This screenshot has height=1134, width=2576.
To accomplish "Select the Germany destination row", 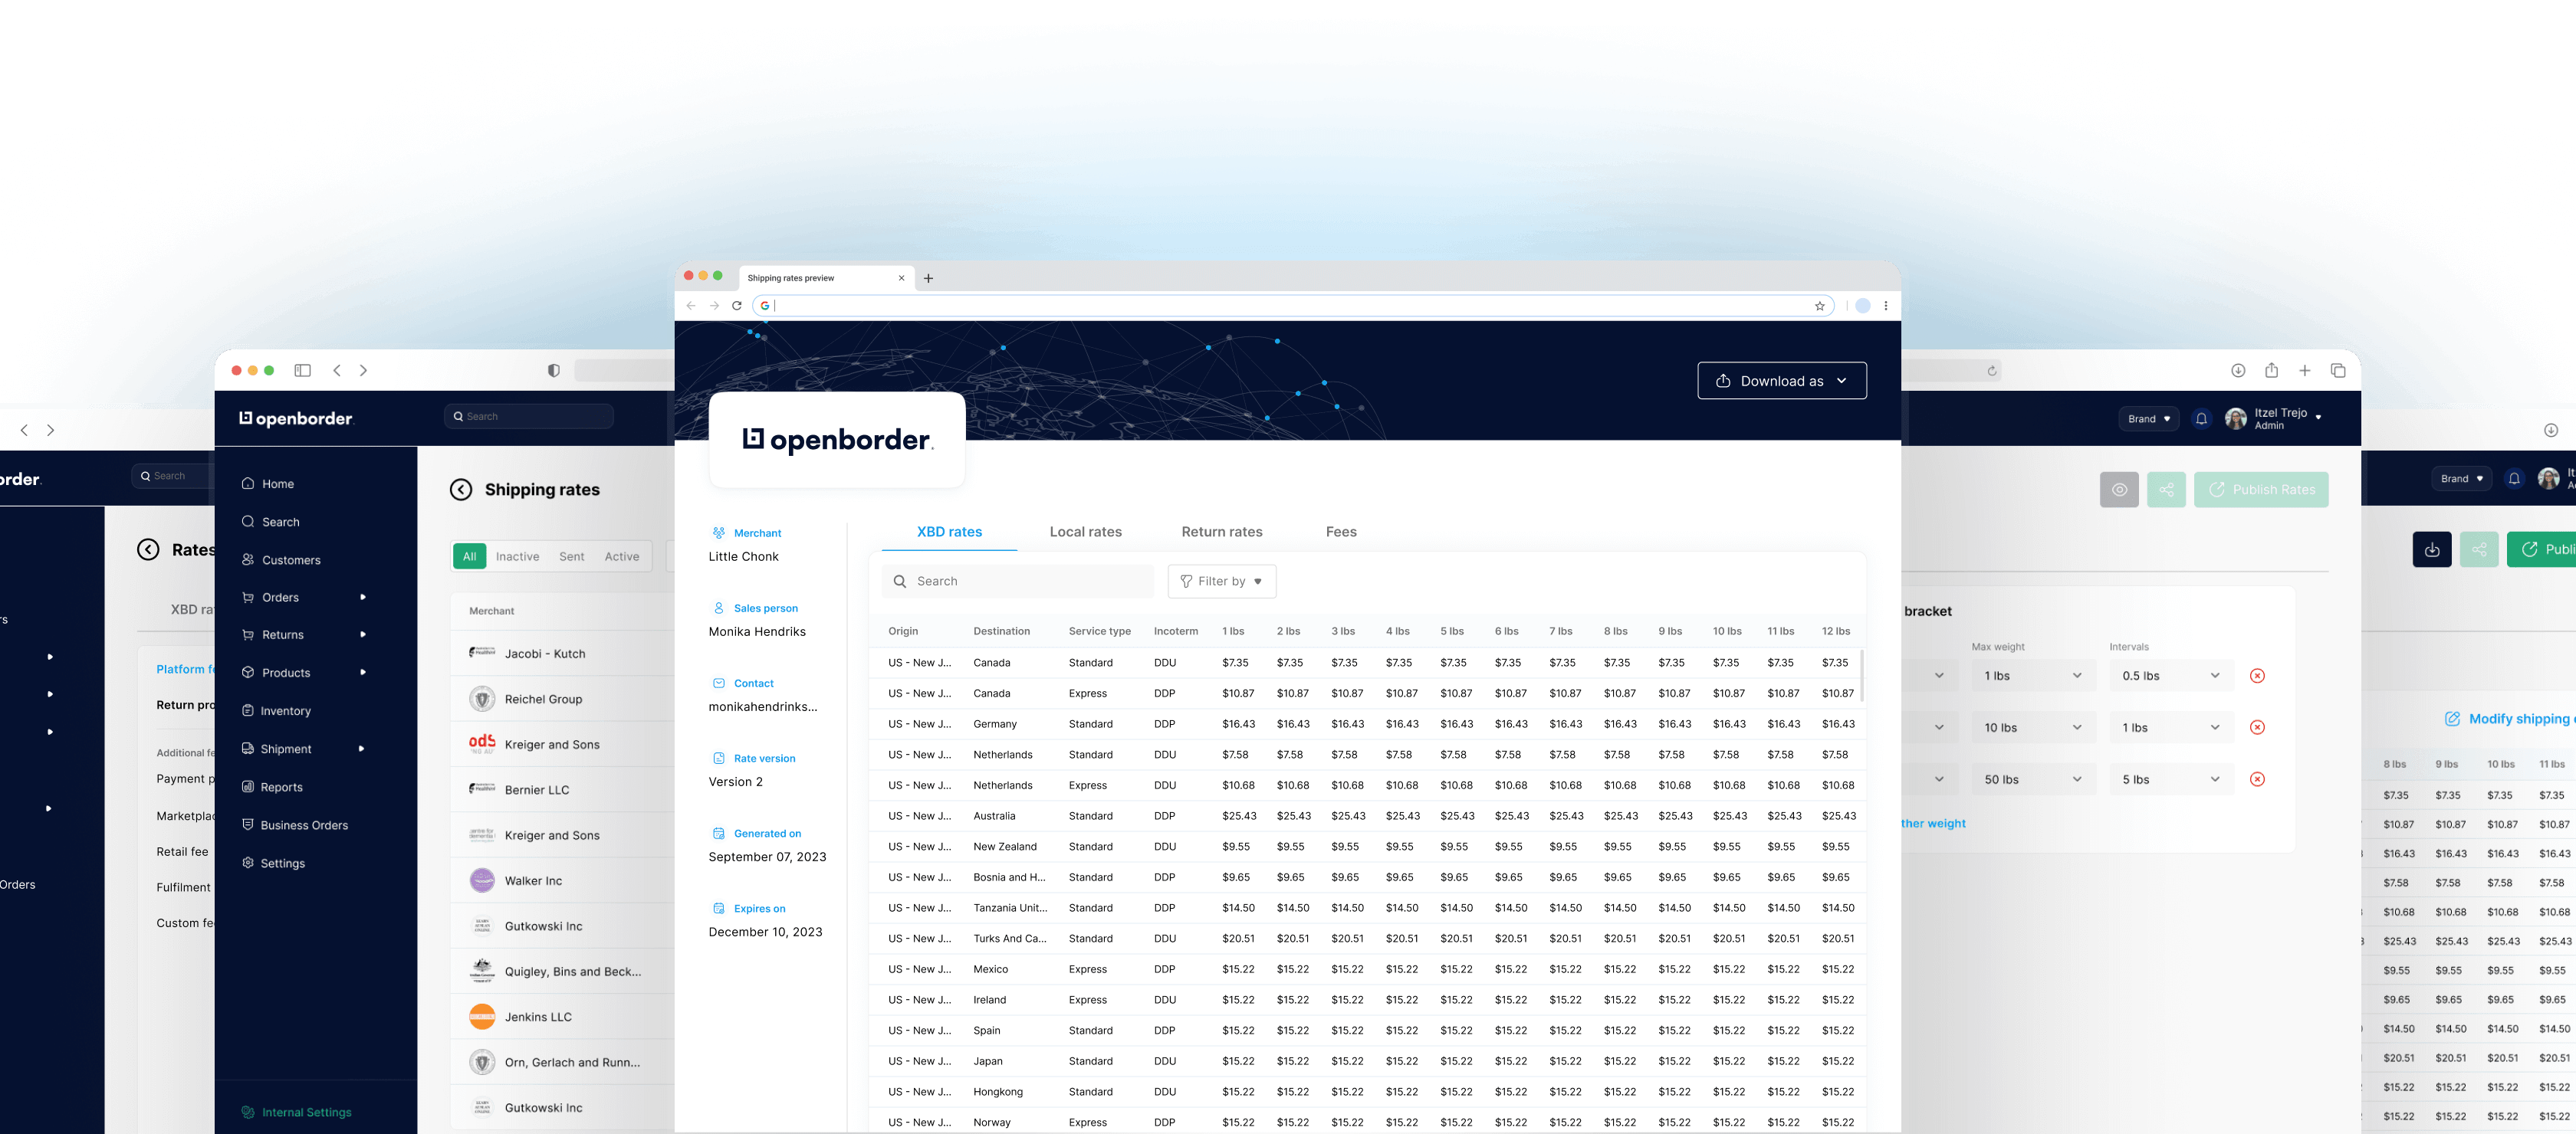I will click(1366, 723).
